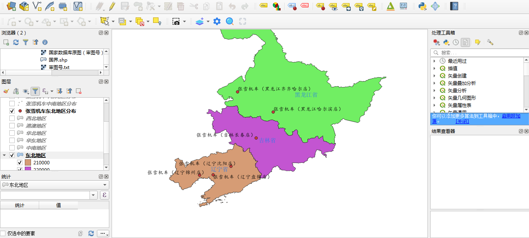This screenshot has width=529, height=238.
Task: Open the green triangle plugin icon
Action: [x=391, y=6]
